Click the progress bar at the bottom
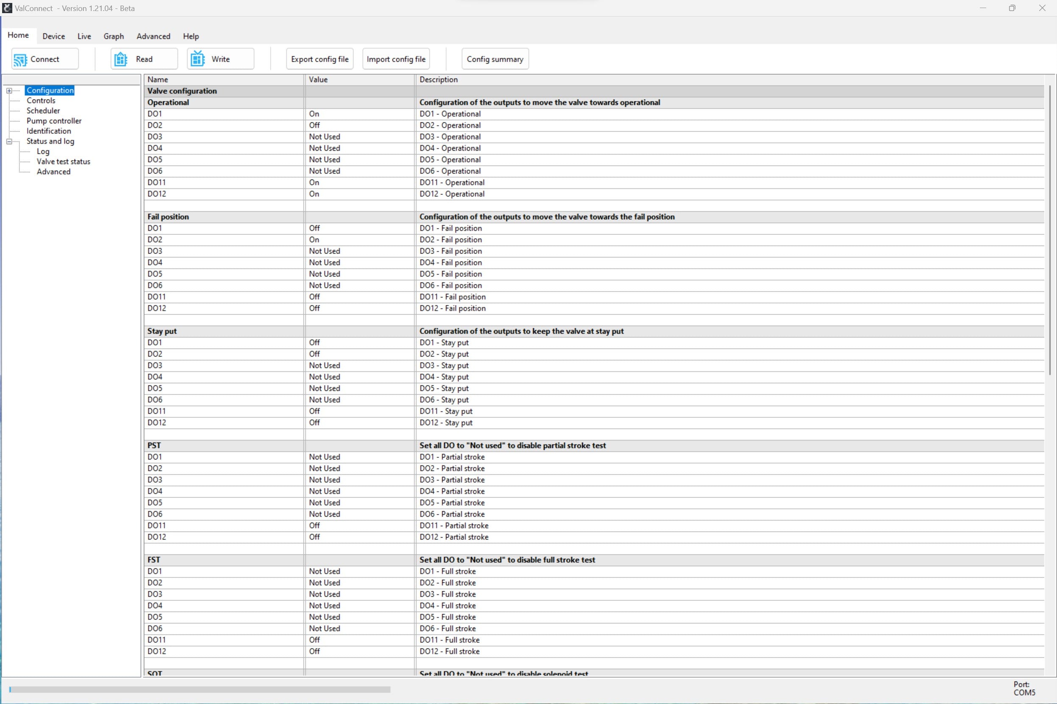The image size is (1057, 704). pos(200,689)
